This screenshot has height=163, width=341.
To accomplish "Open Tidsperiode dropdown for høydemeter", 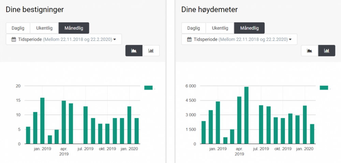I will tap(239, 39).
